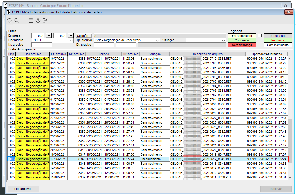This screenshot has height=195, width=296.
Task: Click the Hr. arquivo cell 11:28:13
Action: tap(131, 81)
